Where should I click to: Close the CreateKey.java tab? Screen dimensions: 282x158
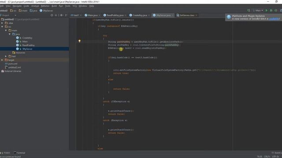coord(149,15)
